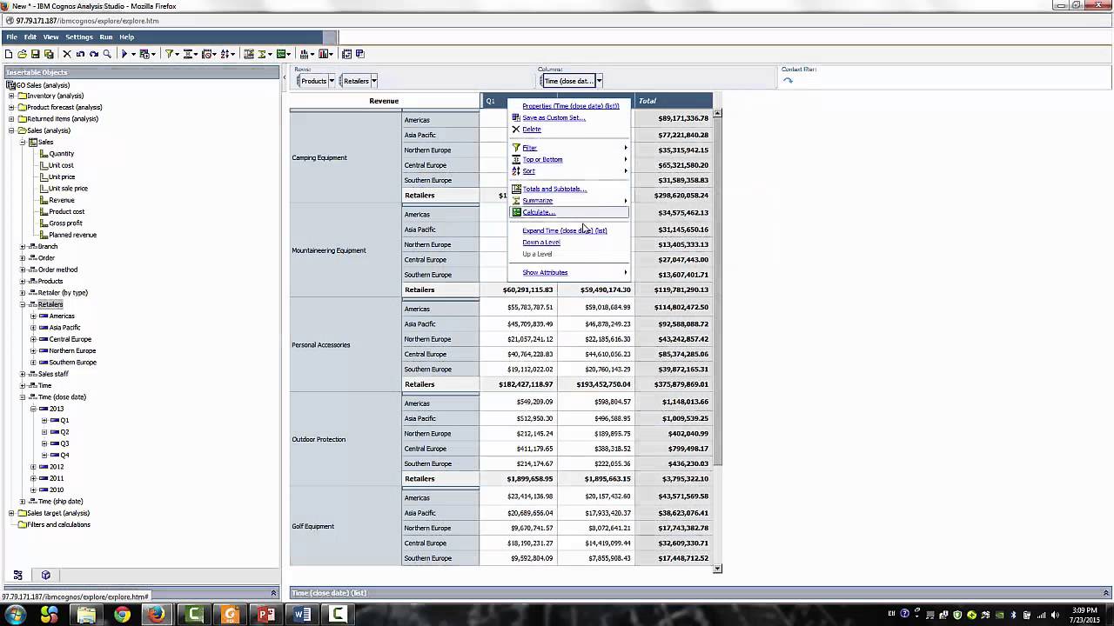Open Firefox from the Windows taskbar

click(x=157, y=615)
